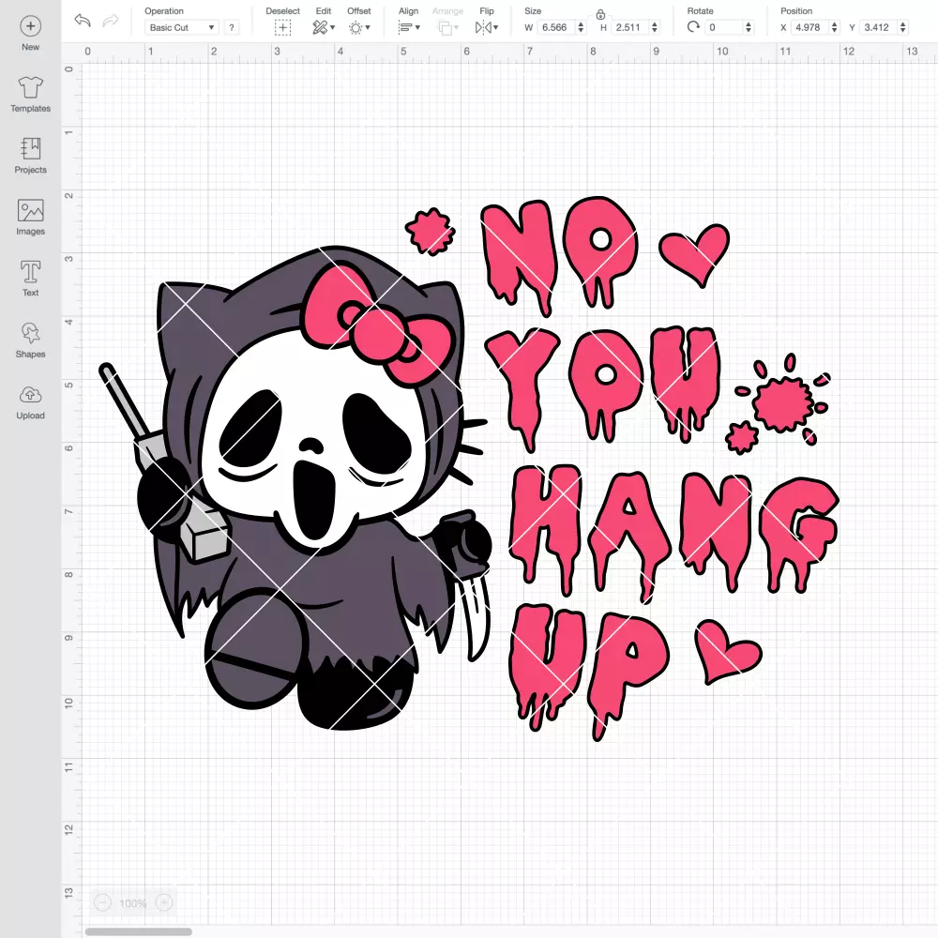938x938 pixels.
Task: Open the Operation help question mark
Action: pyautogui.click(x=232, y=27)
